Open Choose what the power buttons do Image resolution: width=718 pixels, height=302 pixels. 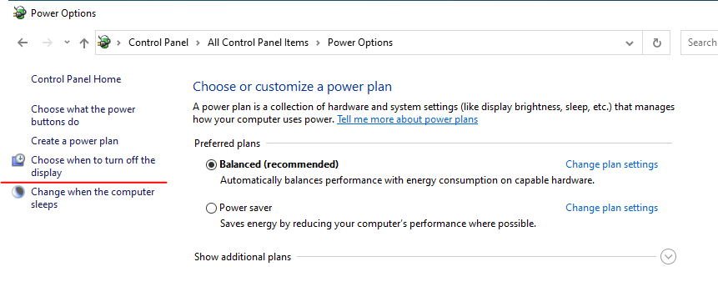[83, 115]
